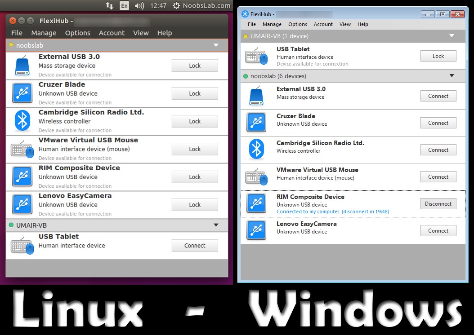This screenshot has width=474, height=335.
Task: Open the sound volume indicator in Ubuntu panel
Action: (x=139, y=5)
